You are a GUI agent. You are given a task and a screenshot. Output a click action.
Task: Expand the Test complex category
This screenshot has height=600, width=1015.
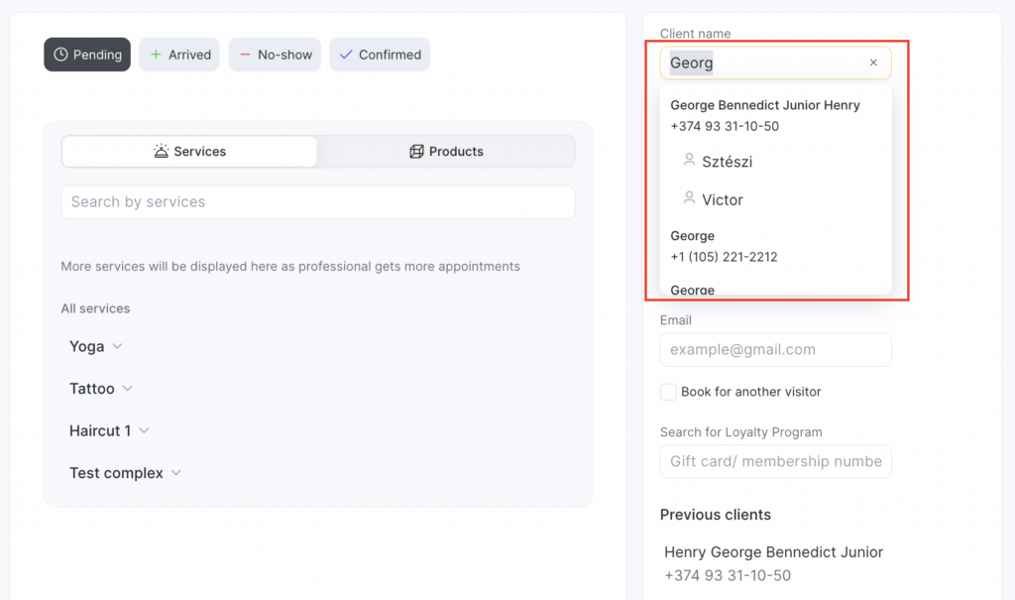[175, 473]
